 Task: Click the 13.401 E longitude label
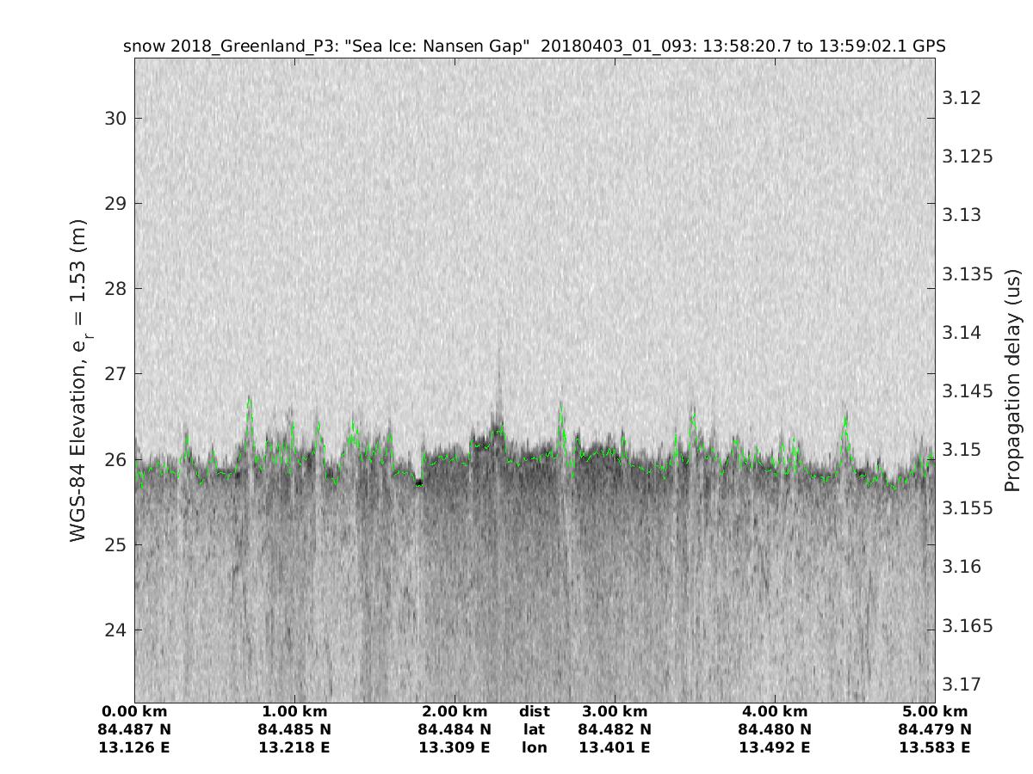(x=615, y=748)
